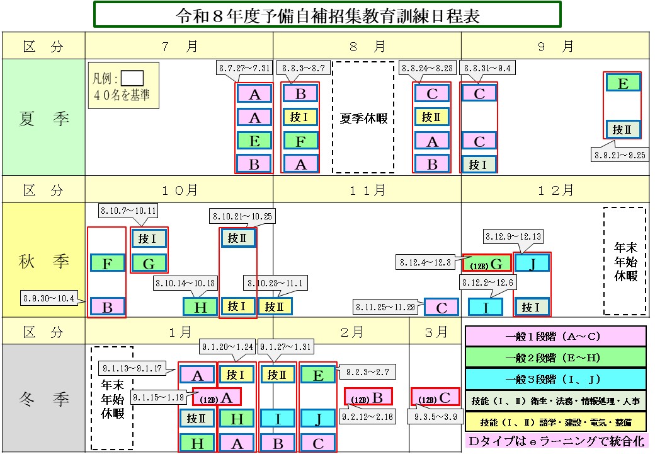The width and height of the screenshot is (655, 454).
Task: Select the 11月 month header
Action: pos(367,190)
